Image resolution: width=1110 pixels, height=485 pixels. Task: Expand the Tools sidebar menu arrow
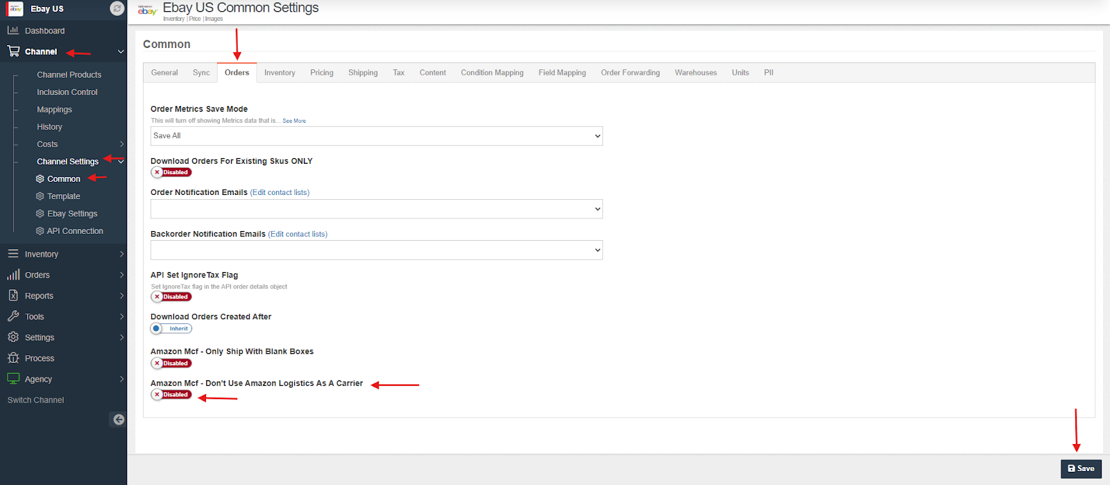point(121,316)
